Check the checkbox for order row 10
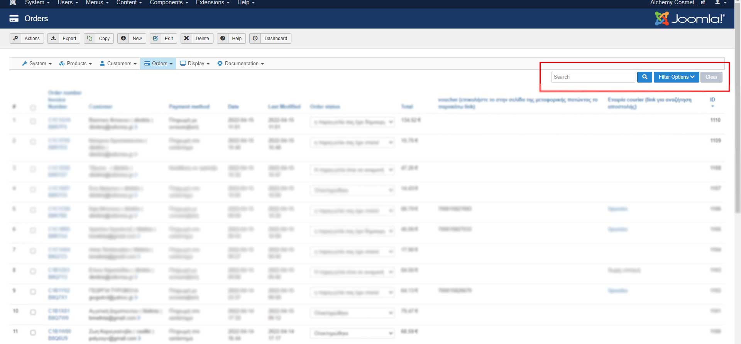741x344 pixels. pos(33,312)
